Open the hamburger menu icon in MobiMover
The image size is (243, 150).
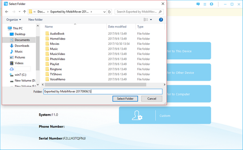tap(205, 4)
